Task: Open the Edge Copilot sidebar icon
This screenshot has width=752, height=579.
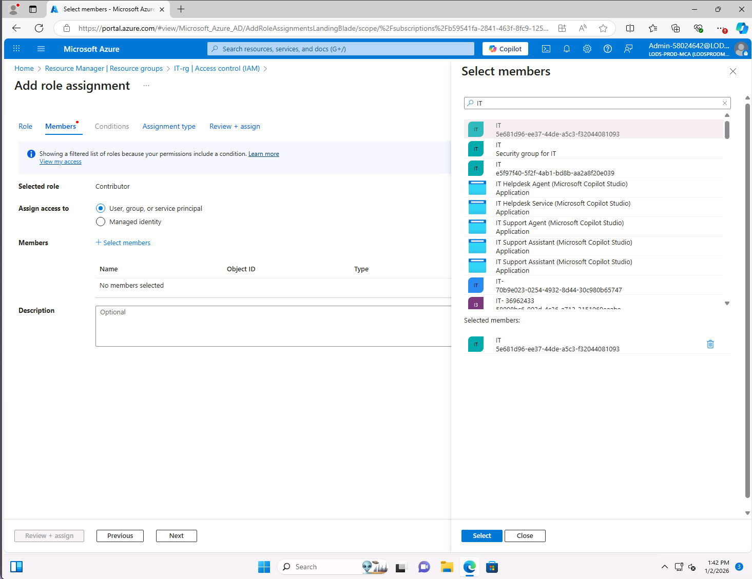Action: tap(742, 28)
